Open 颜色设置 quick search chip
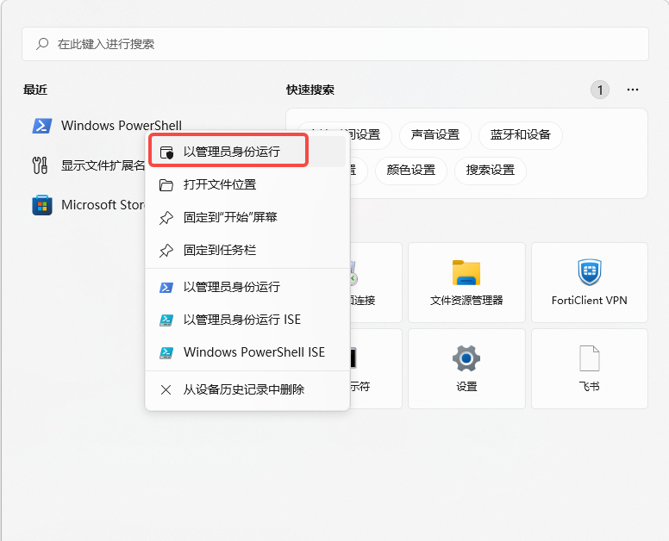Viewport: 669px width, 541px height. click(x=411, y=171)
